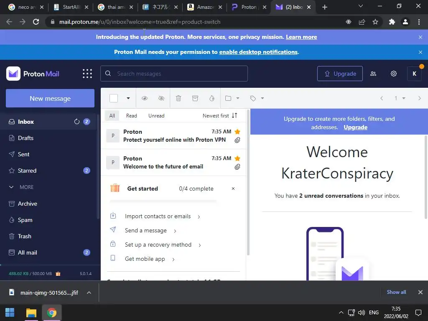Click the Move to trash toolbar icon
Viewport: 428px width, 321px height.
click(x=178, y=98)
